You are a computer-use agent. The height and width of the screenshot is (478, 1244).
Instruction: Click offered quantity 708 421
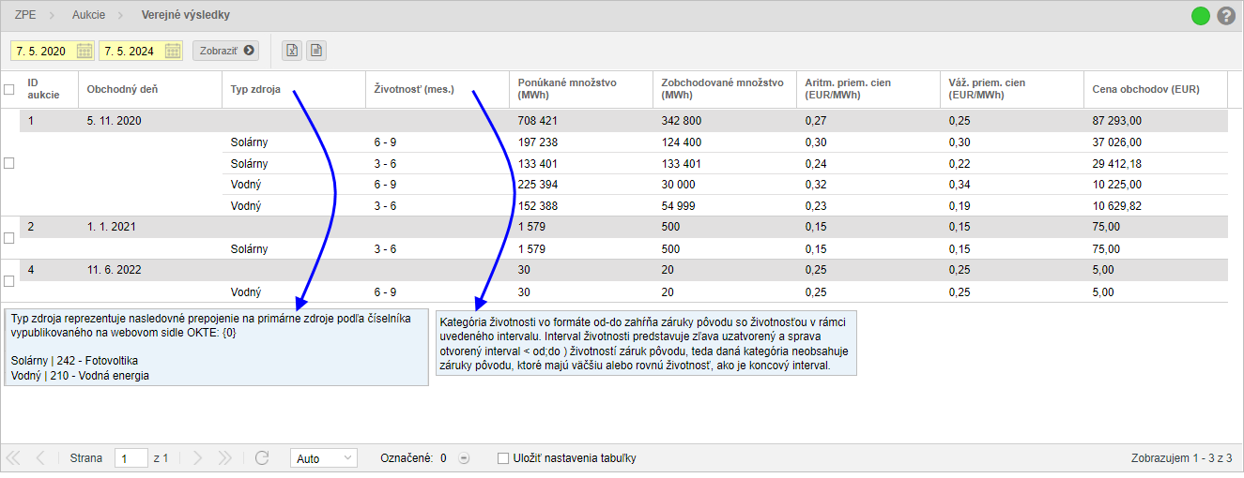point(538,121)
